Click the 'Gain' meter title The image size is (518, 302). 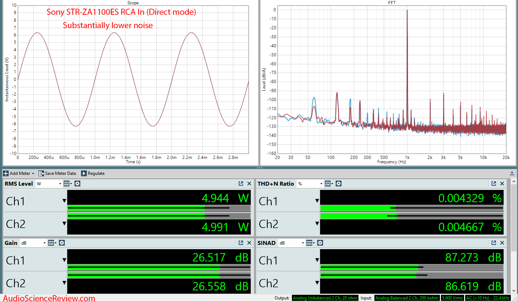click(11, 243)
